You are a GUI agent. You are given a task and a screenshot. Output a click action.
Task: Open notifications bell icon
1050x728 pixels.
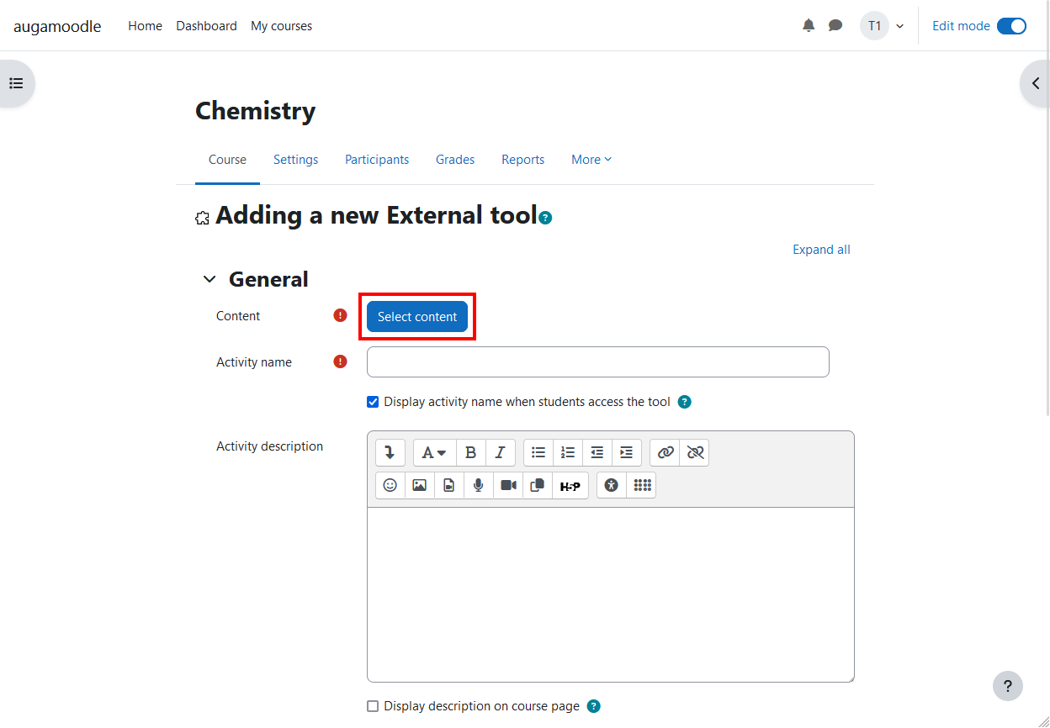tap(809, 26)
